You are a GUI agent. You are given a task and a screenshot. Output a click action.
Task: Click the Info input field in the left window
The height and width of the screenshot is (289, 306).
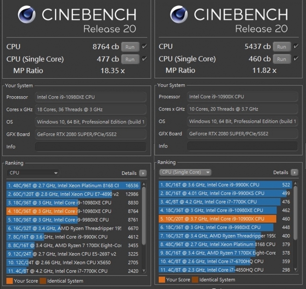click(91, 146)
